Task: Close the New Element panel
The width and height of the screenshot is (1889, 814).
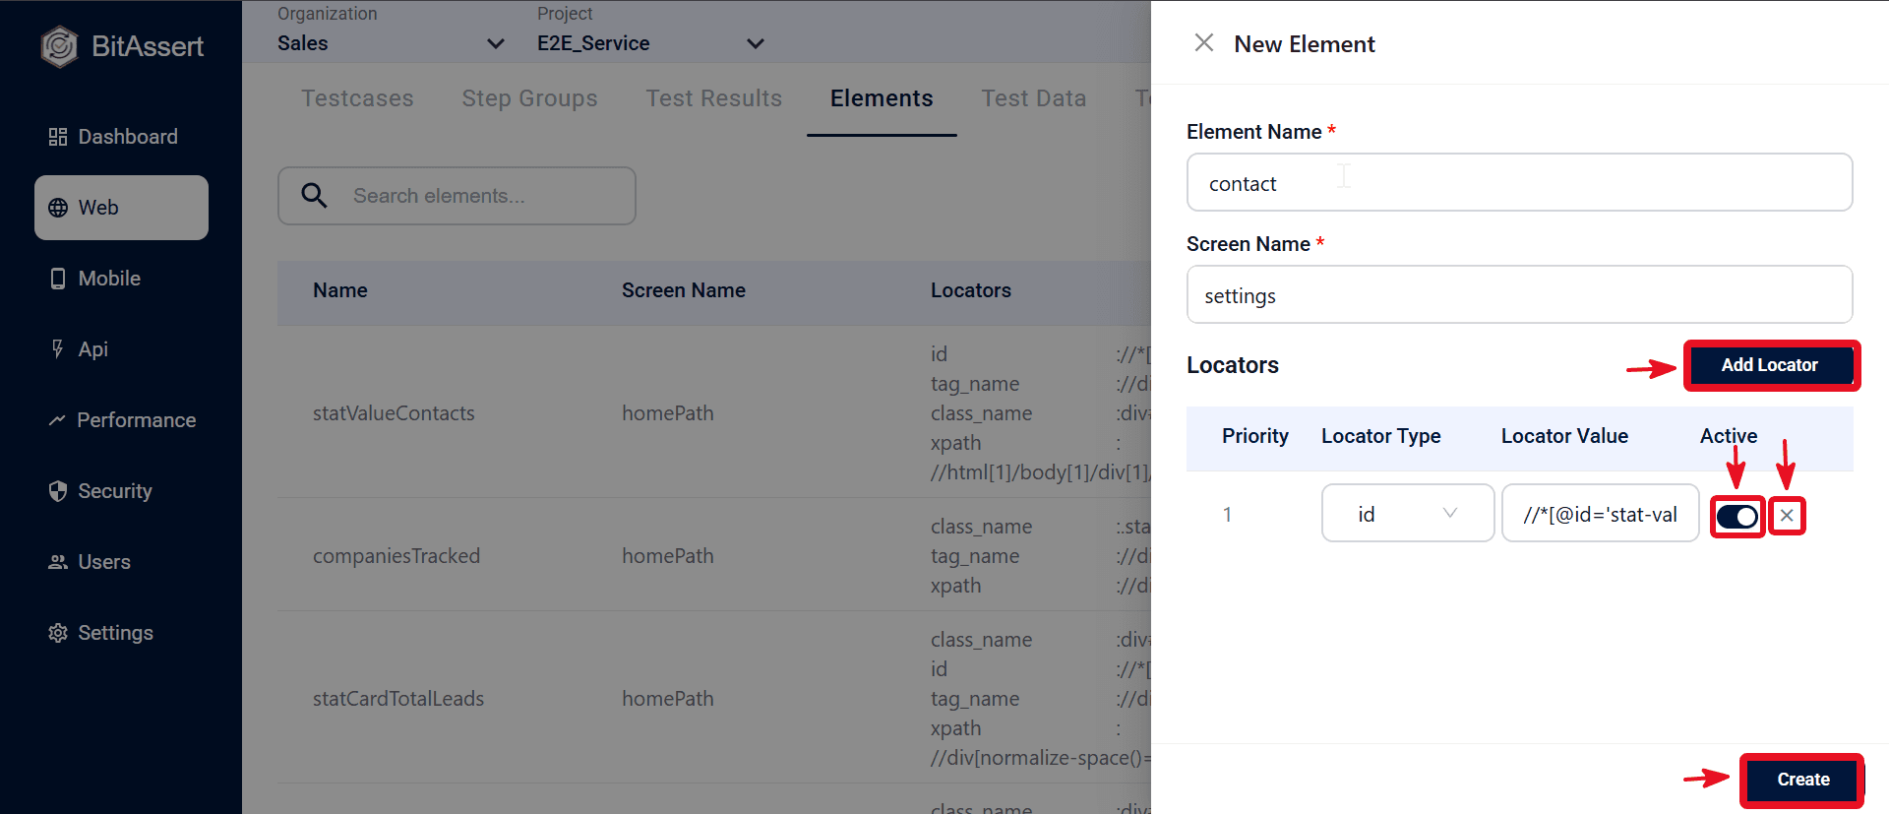Action: [1203, 43]
